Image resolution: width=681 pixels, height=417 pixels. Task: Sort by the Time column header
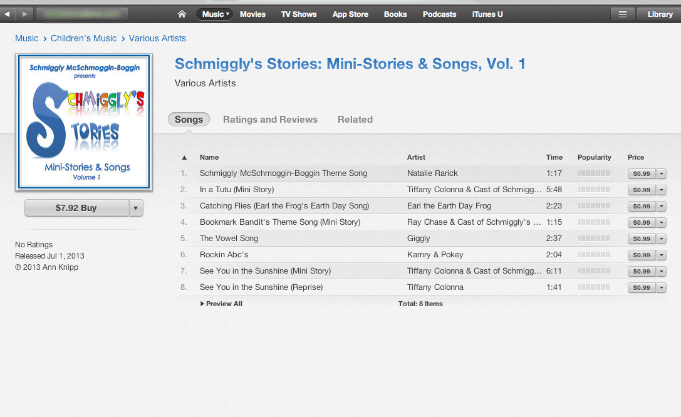pos(554,157)
